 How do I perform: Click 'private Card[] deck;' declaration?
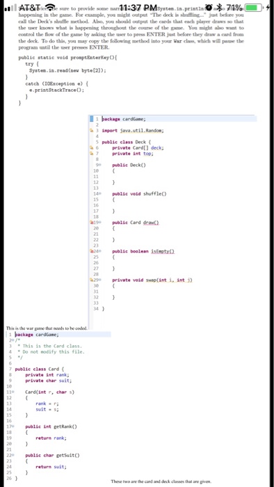click(138, 147)
